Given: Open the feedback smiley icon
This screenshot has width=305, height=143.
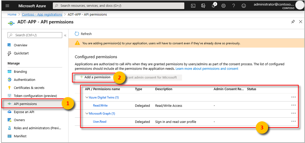Looking at the screenshot, I should pos(244,6).
